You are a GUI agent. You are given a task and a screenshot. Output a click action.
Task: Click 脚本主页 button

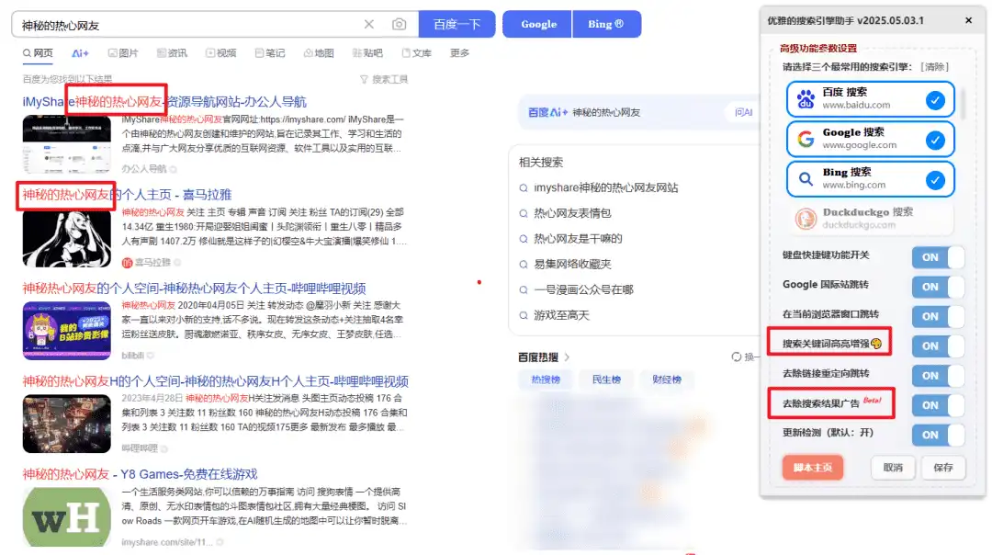812,468
